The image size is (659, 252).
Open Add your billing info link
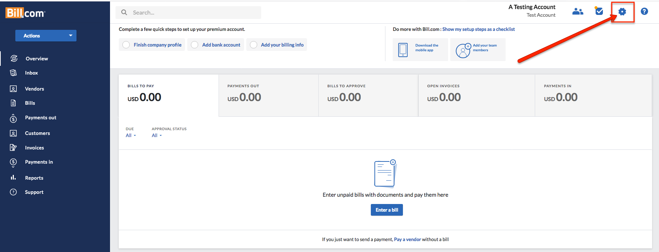[x=282, y=45]
